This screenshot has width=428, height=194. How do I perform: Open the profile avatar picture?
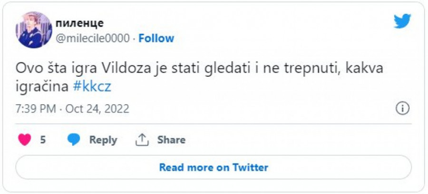34,30
